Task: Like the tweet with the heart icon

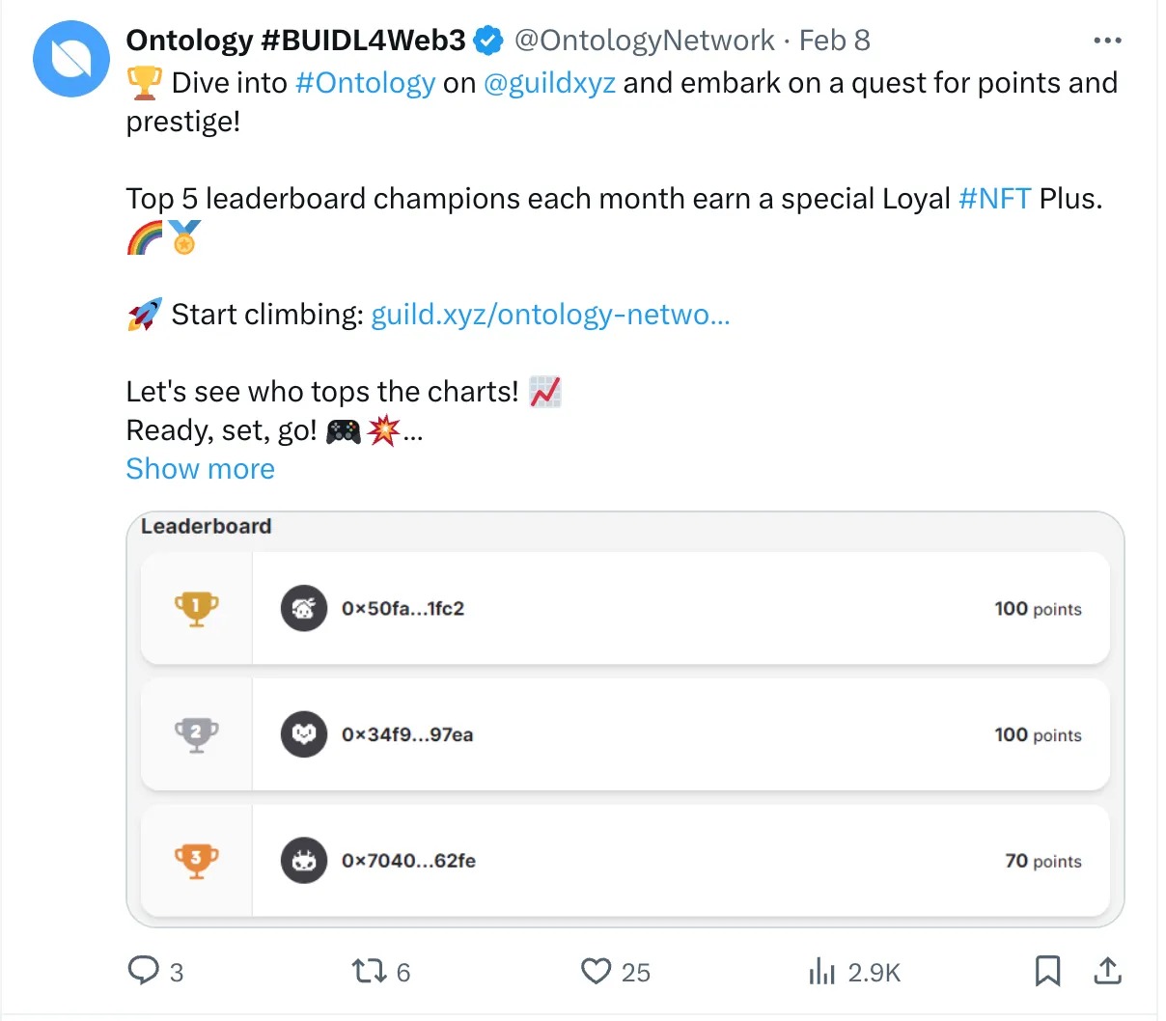Action: [597, 970]
